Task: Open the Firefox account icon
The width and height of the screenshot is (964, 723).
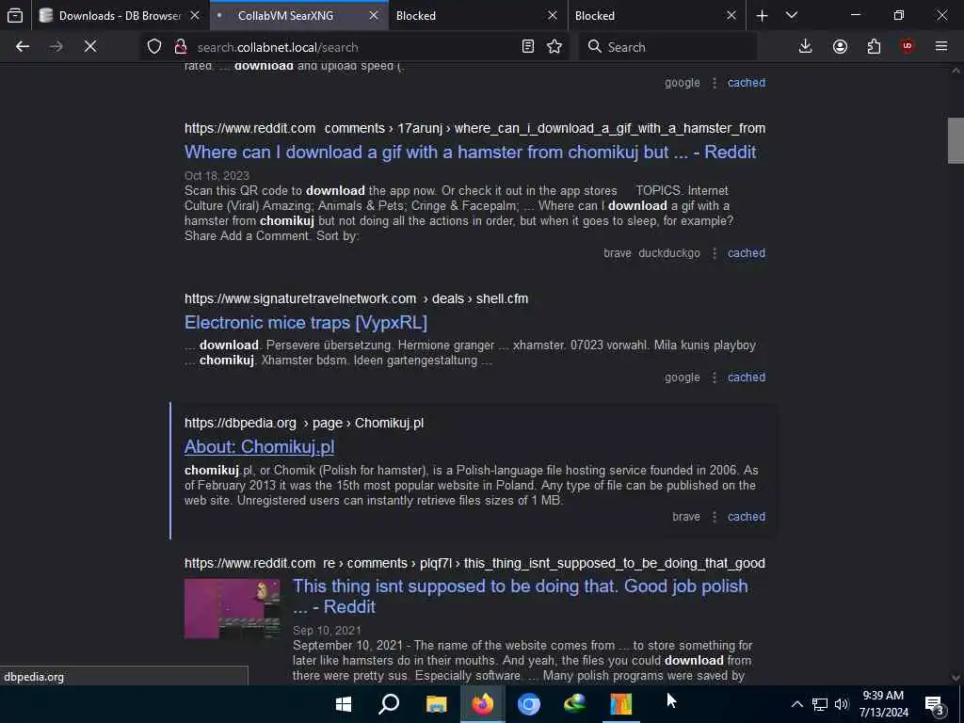Action: pyautogui.click(x=840, y=47)
